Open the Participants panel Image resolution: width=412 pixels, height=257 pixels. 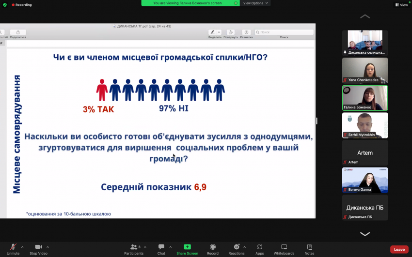tap(134, 249)
